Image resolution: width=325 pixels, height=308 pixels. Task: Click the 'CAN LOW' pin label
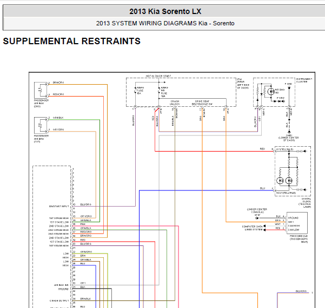[x=294, y=230]
